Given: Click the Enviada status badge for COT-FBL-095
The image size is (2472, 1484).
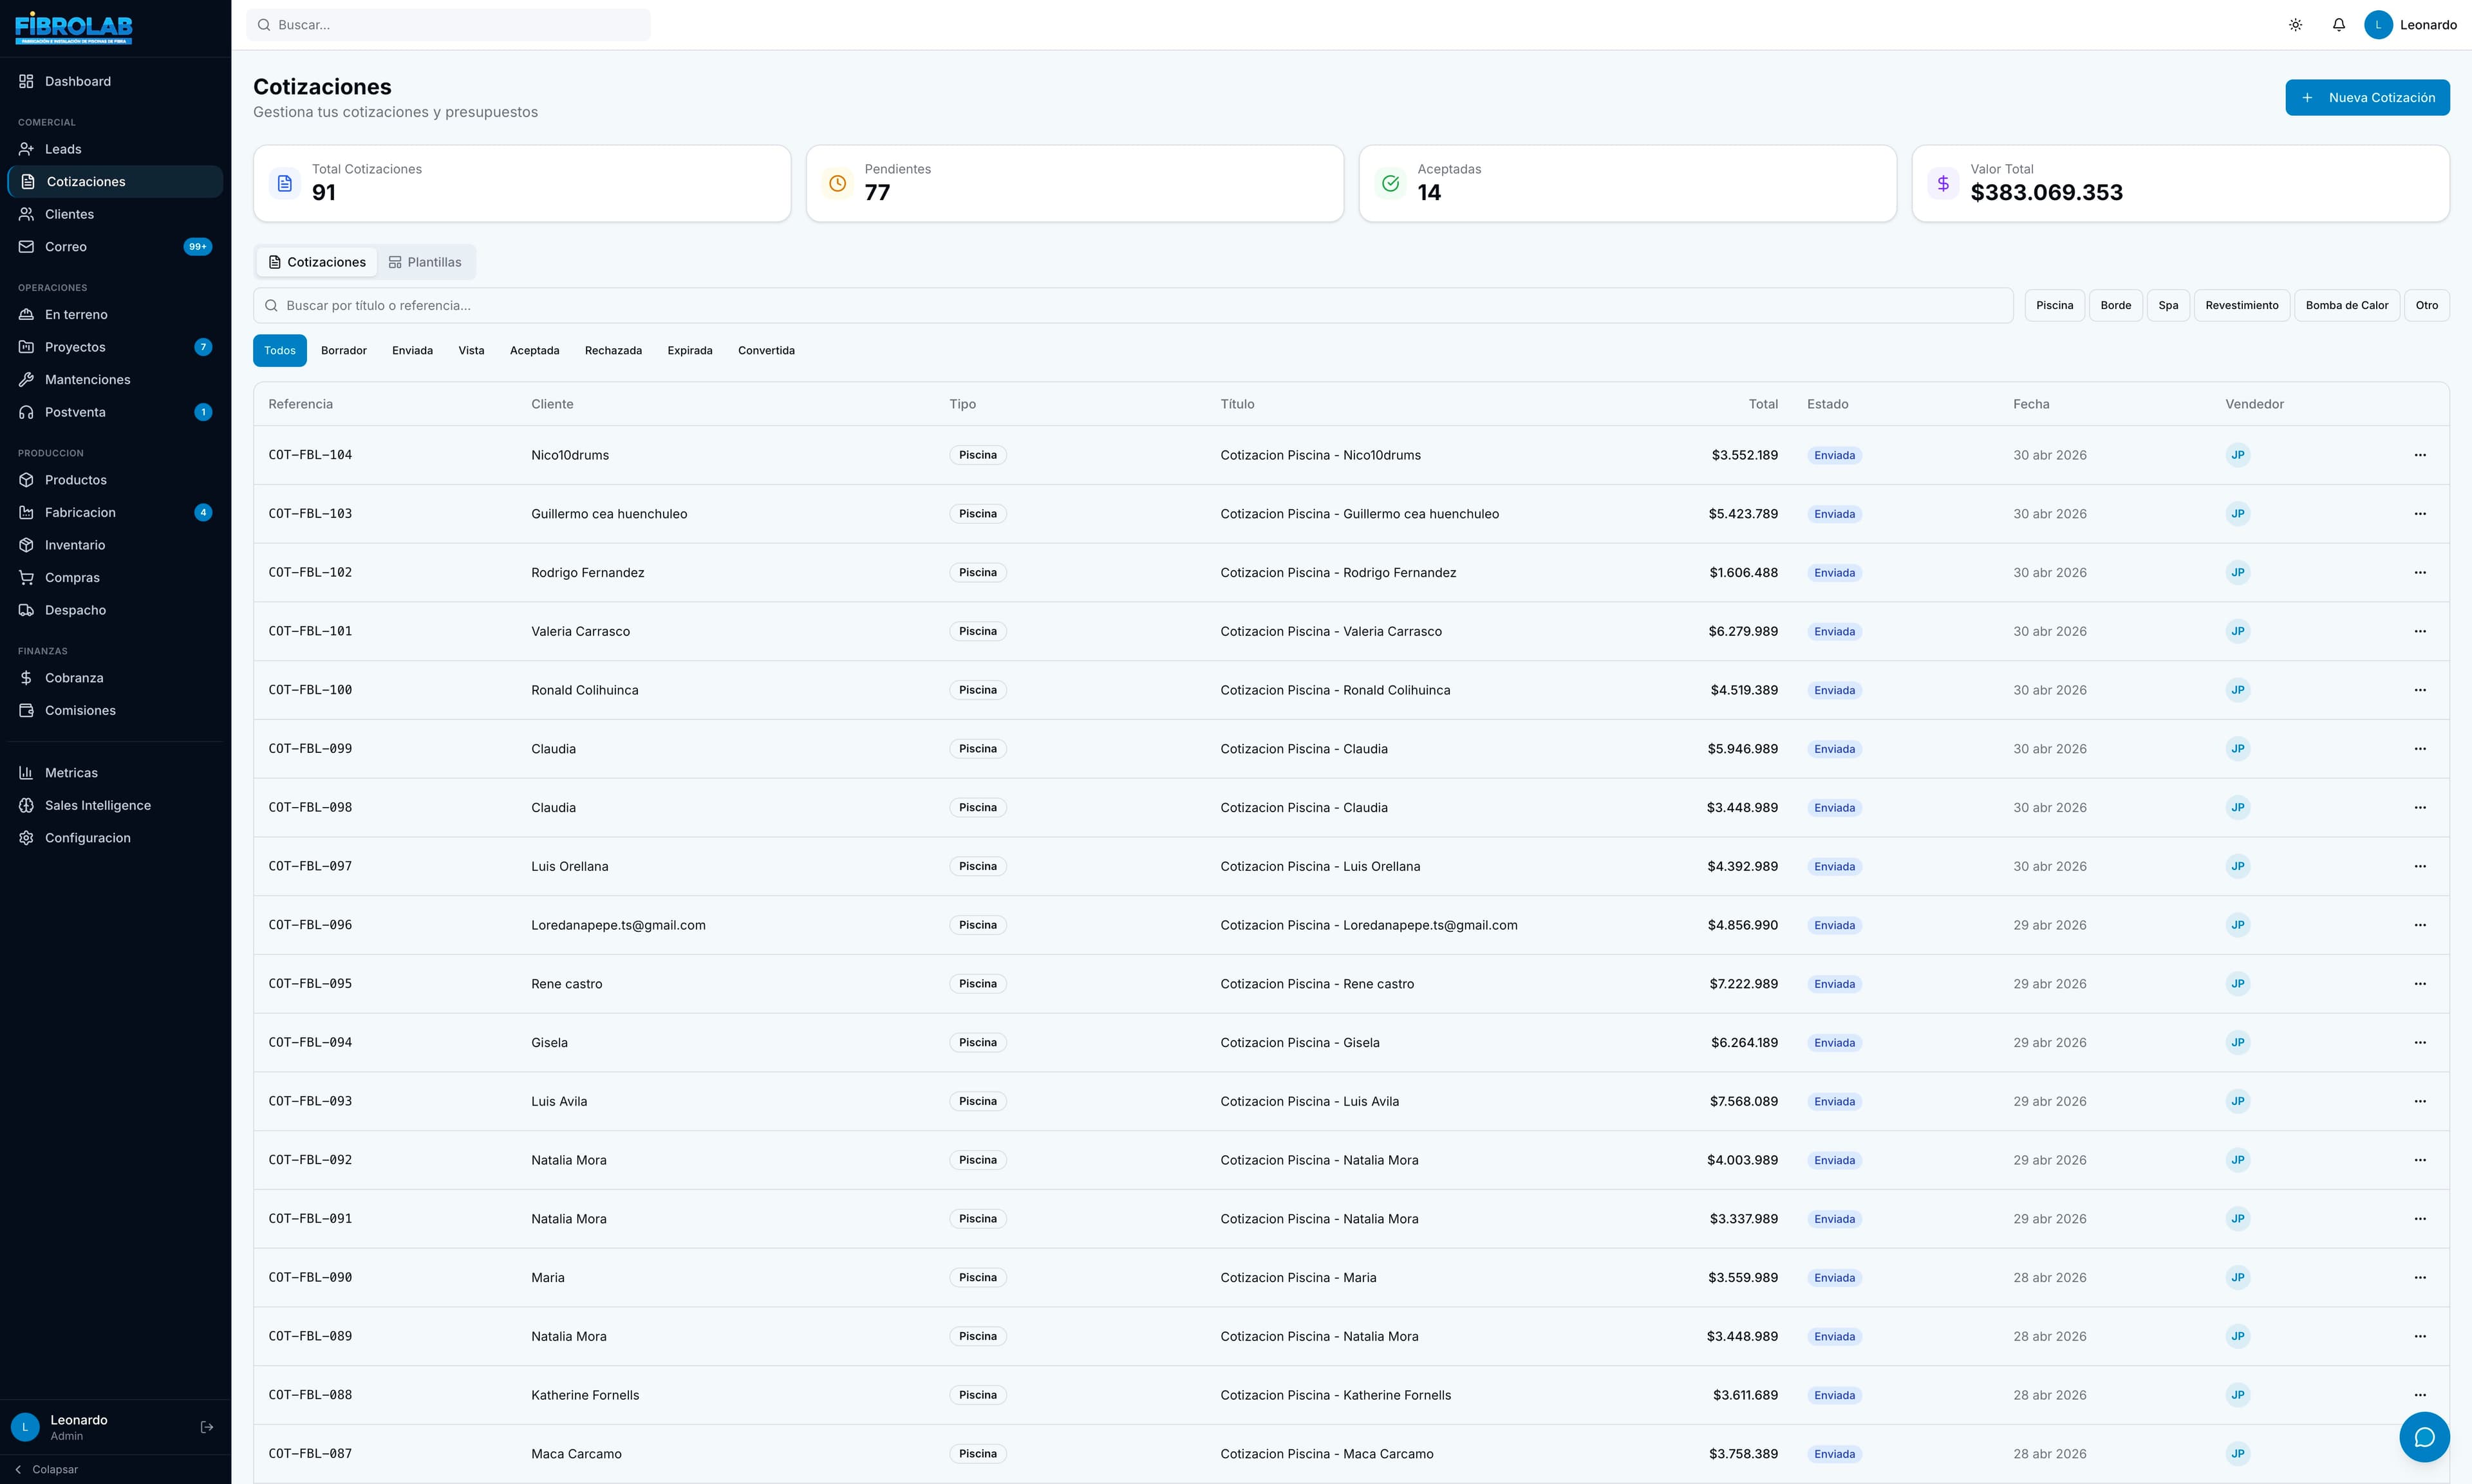Looking at the screenshot, I should click(1834, 984).
